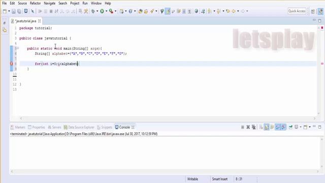Toggle Mark Occurrences highlighted pencil icon
The width and height of the screenshot is (325, 183).
[168, 11]
